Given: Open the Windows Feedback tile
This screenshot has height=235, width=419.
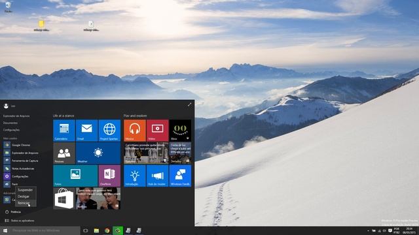Looking at the screenshot, I should tap(180, 176).
